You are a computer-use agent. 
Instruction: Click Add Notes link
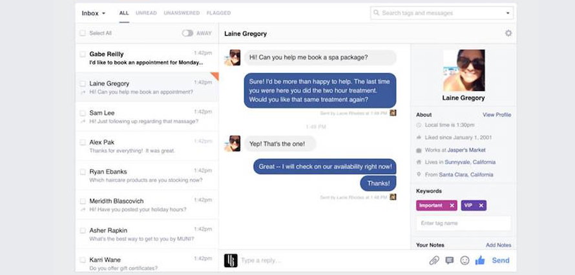coord(498,245)
